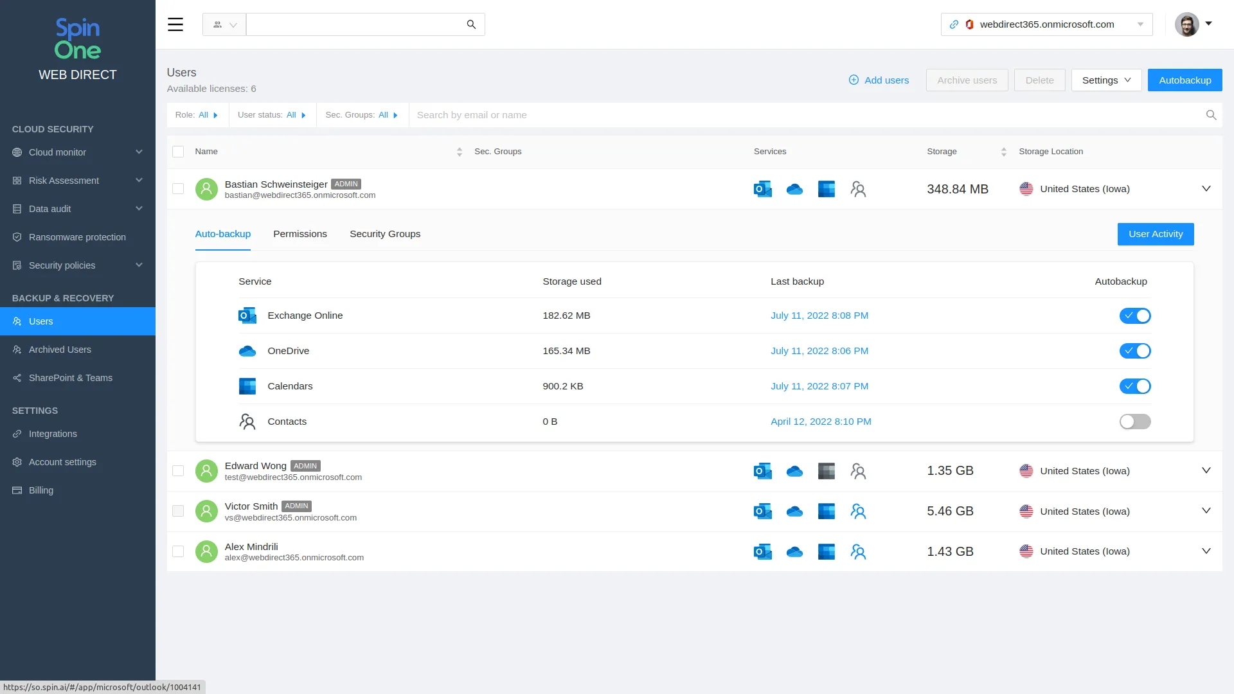The width and height of the screenshot is (1234, 694).
Task: Open OneDrive last backup date link
Action: click(x=819, y=351)
